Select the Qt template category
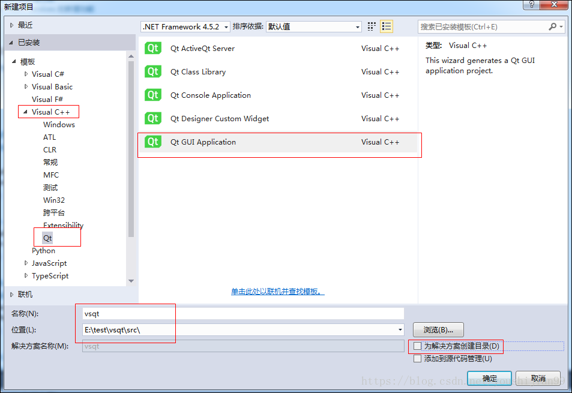The width and height of the screenshot is (572, 393). click(47, 238)
